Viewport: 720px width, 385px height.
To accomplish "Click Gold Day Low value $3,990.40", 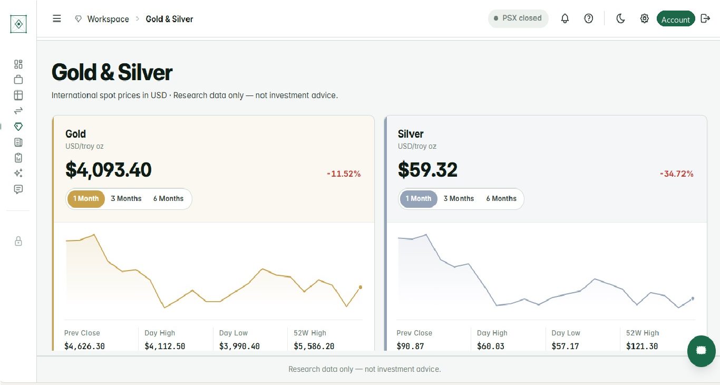I will point(239,346).
